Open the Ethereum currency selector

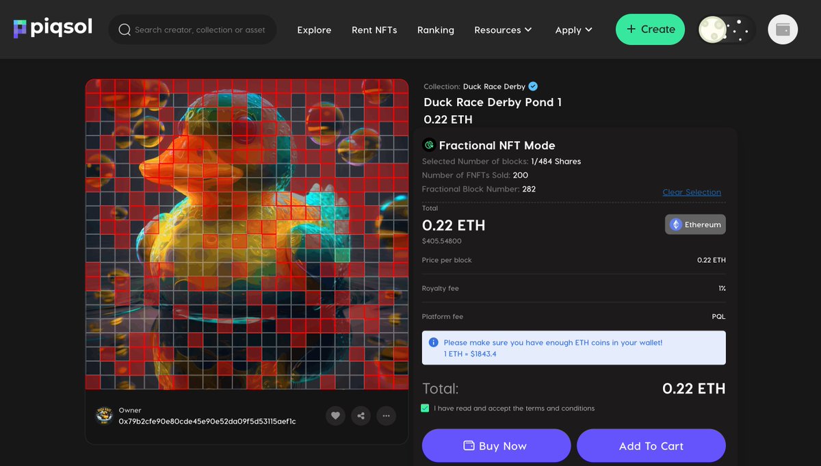(x=695, y=224)
